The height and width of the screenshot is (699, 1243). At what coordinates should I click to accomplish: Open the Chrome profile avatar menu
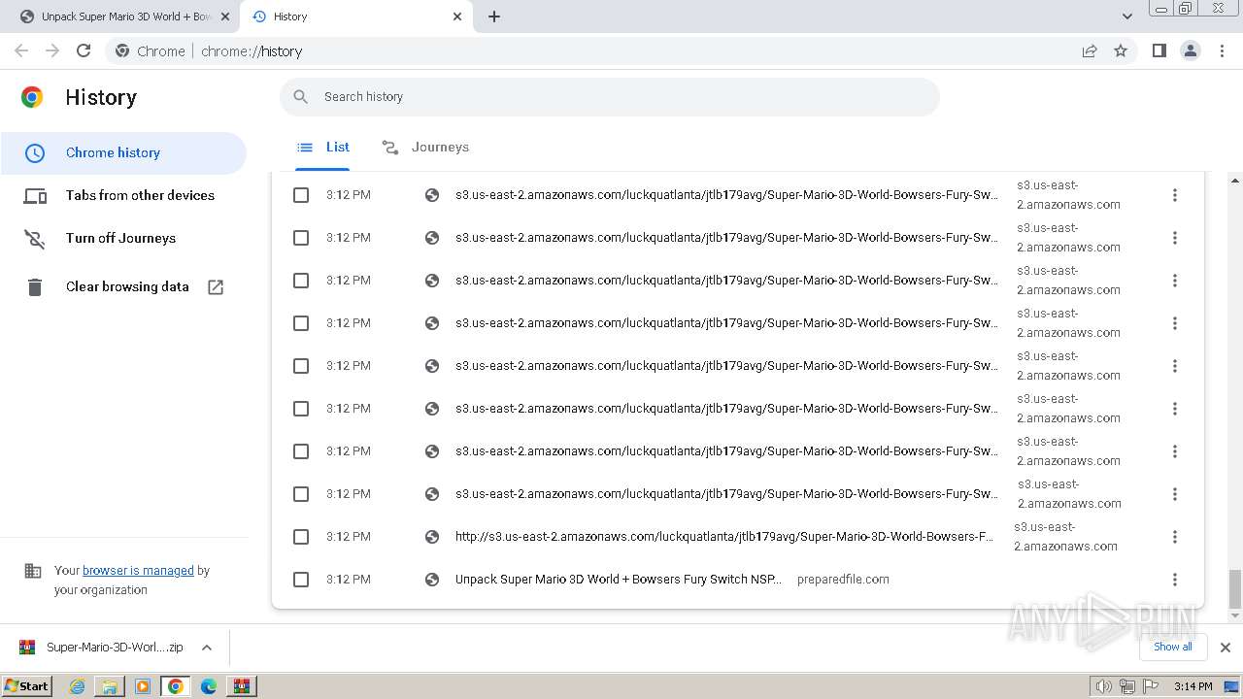tap(1191, 50)
